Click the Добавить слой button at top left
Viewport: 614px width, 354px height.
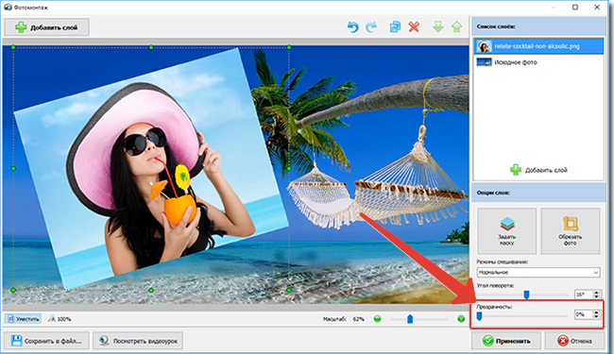click(46, 27)
